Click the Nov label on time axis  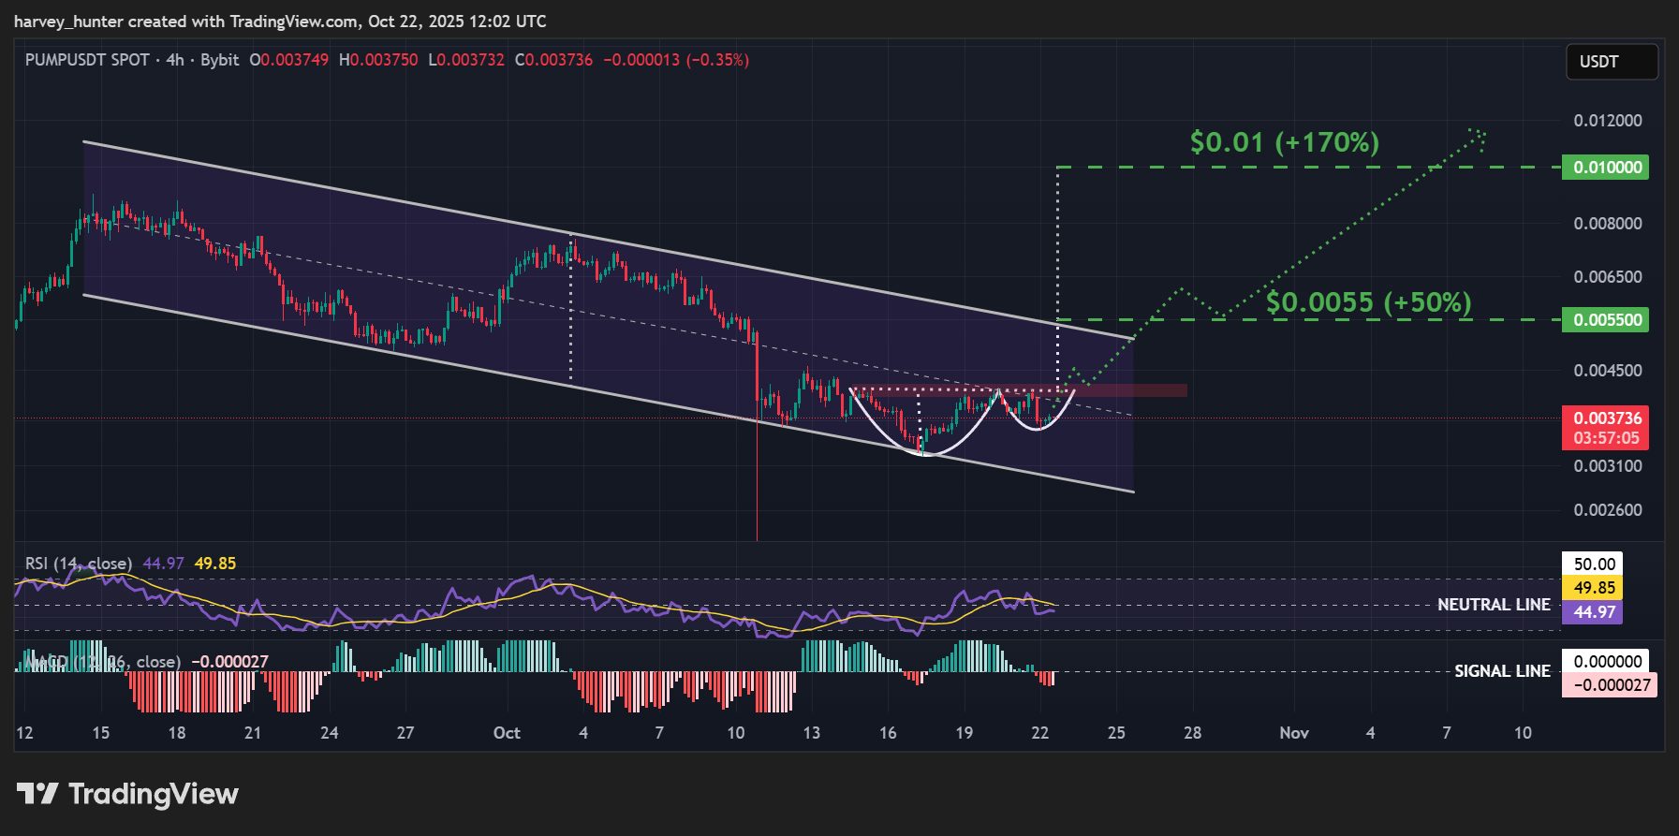coord(1294,733)
